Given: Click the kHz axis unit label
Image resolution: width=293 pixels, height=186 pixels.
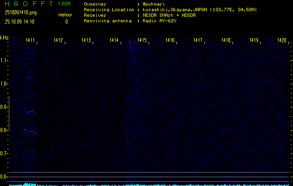Looking at the screenshot, I should coord(4,38).
